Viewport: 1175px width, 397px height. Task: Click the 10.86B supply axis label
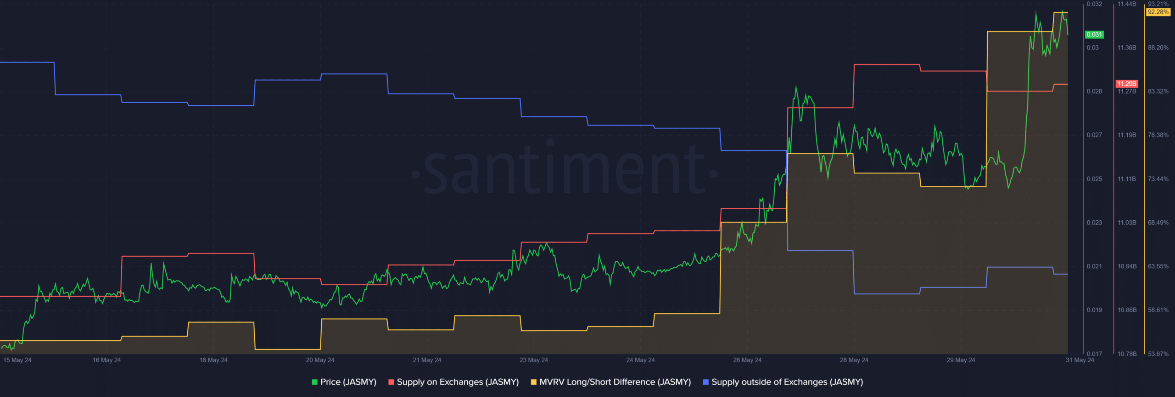click(1127, 310)
